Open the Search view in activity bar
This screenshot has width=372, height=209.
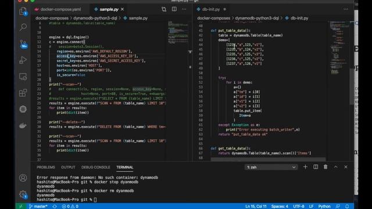pos(23,27)
